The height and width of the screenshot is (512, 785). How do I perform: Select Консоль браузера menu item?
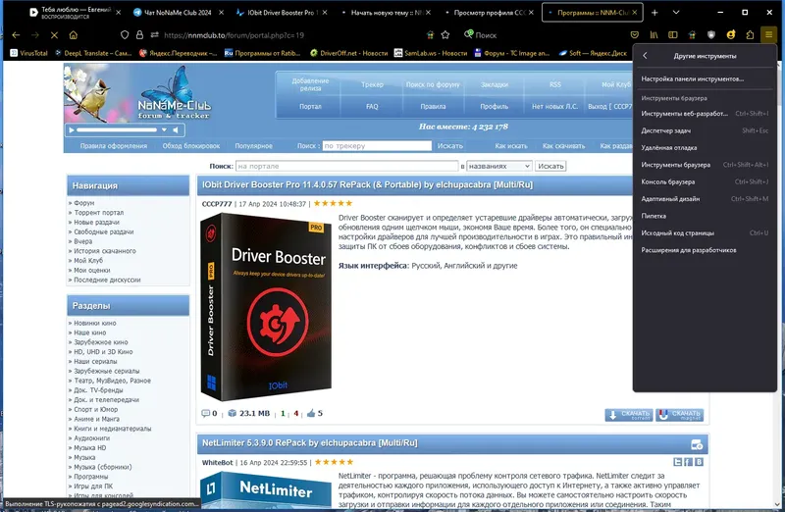[x=705, y=181]
